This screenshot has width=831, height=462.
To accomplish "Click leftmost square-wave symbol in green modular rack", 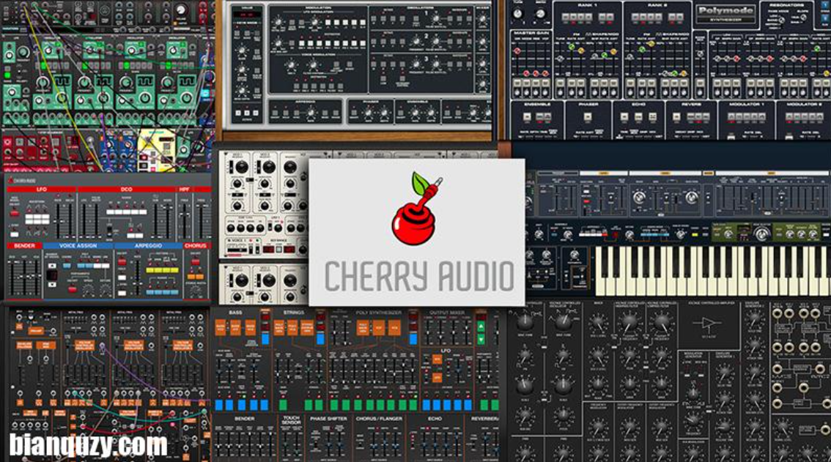I will (62, 81).
